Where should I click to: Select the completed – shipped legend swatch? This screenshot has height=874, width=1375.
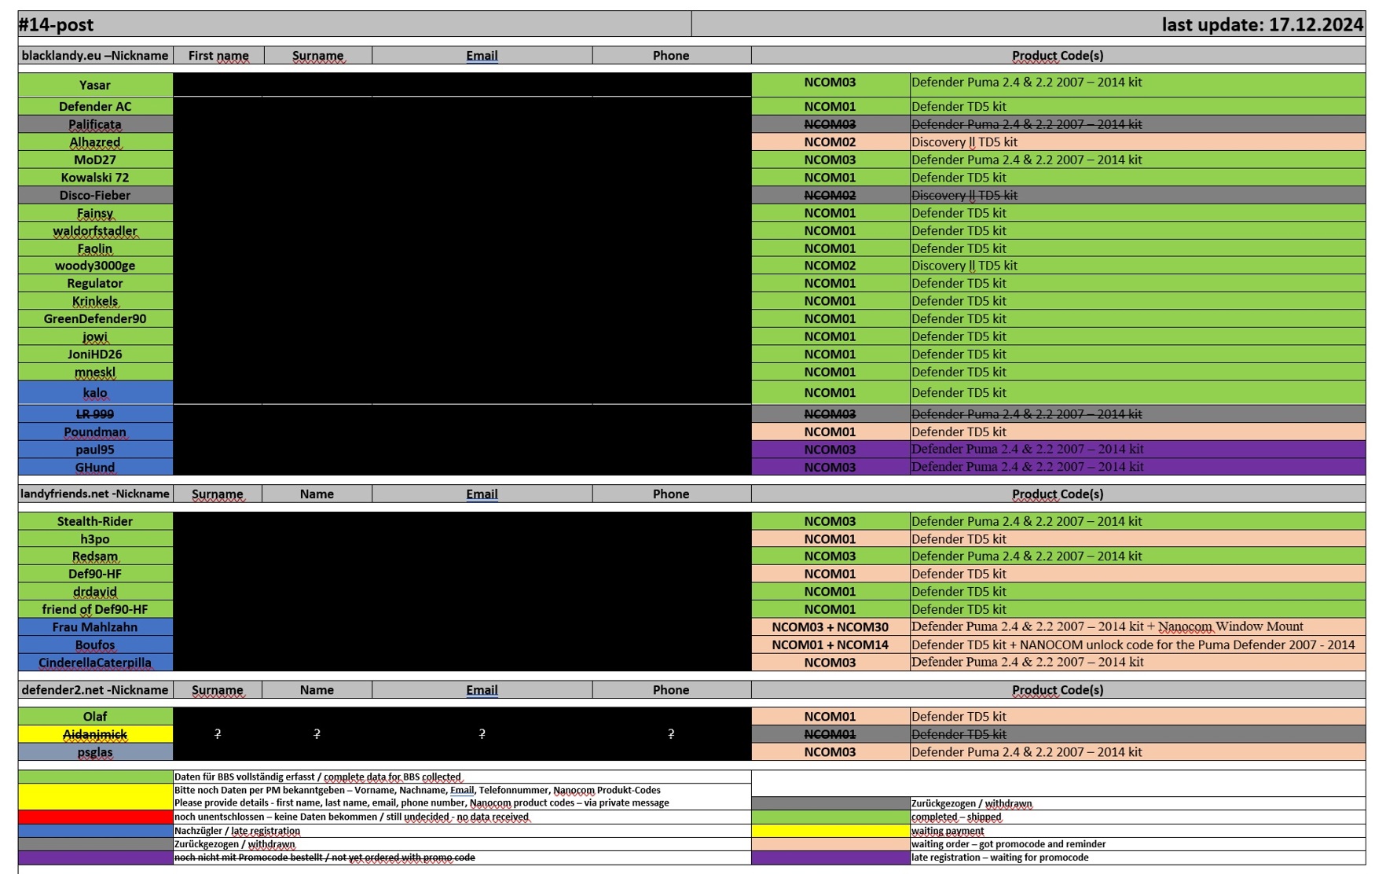tap(830, 817)
